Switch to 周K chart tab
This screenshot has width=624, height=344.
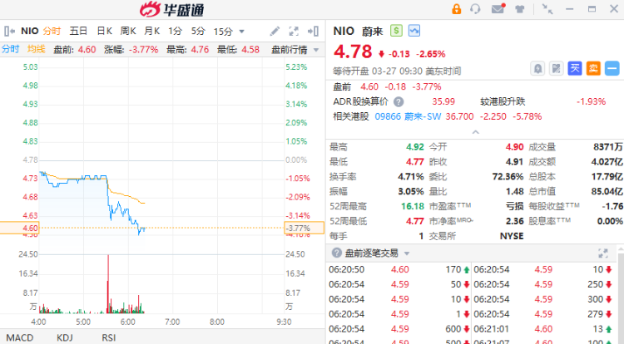pos(128,31)
